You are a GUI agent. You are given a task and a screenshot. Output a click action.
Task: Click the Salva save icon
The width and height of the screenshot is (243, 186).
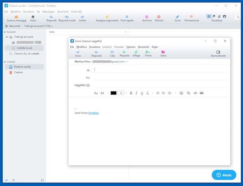[x=163, y=53]
